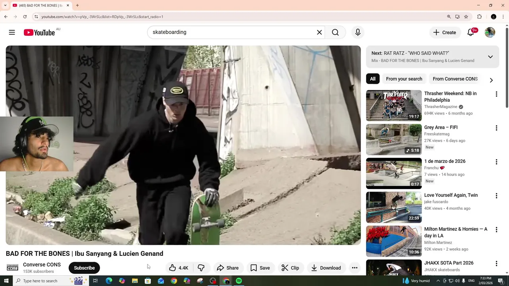The width and height of the screenshot is (509, 286).
Task: Select the From your search chip
Action: pos(404,79)
